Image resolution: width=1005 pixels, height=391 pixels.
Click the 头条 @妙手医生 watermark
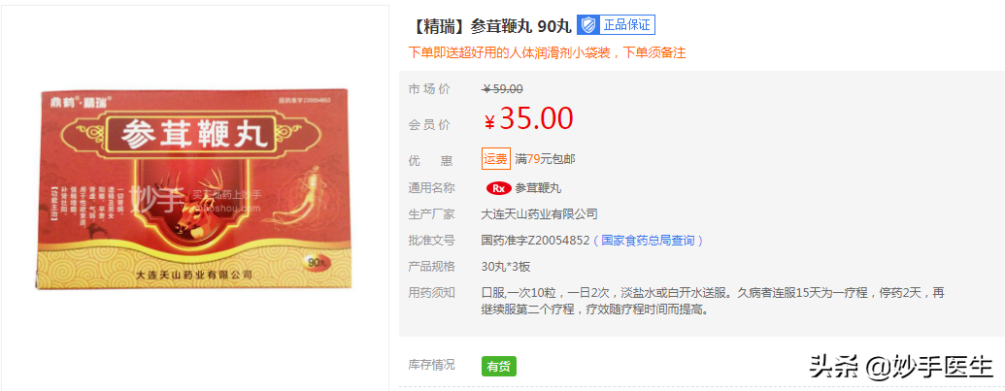pos(900,367)
